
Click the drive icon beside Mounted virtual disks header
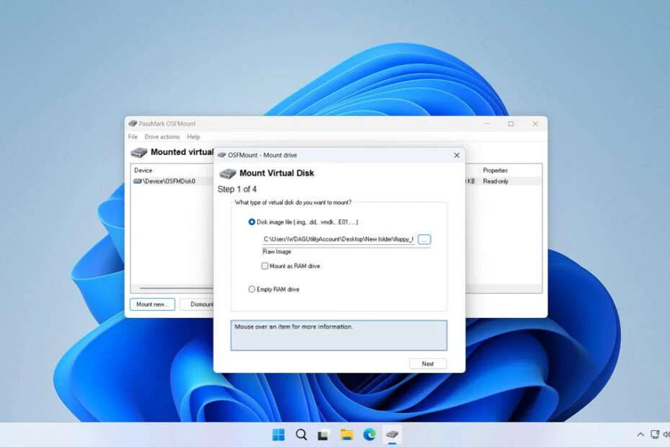click(x=138, y=152)
